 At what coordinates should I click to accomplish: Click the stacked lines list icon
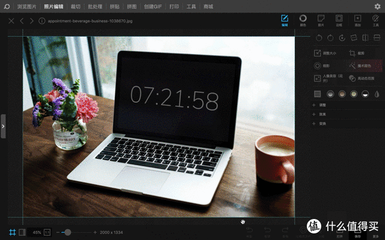[x=318, y=94]
